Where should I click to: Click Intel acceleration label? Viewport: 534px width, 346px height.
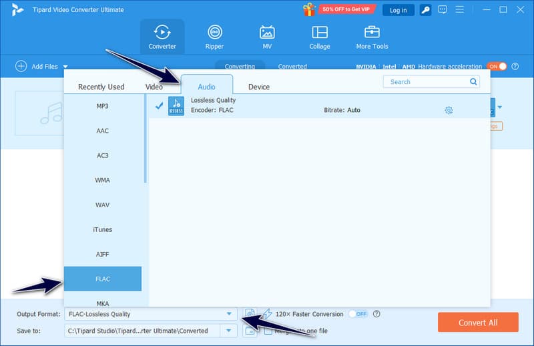click(389, 67)
